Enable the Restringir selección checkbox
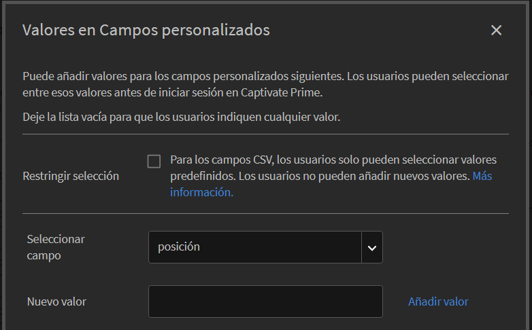Screen dimensions: 532x330 click(154, 161)
